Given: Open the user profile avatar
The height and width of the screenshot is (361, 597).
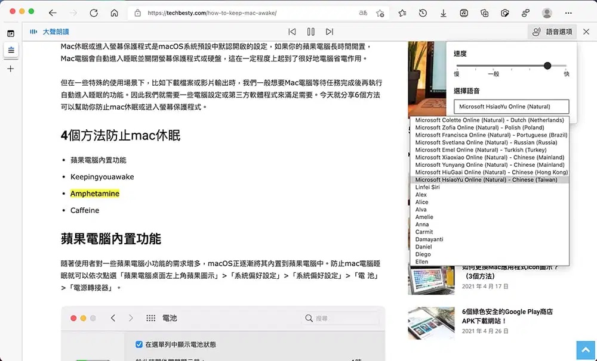Looking at the screenshot, I should click(x=547, y=13).
